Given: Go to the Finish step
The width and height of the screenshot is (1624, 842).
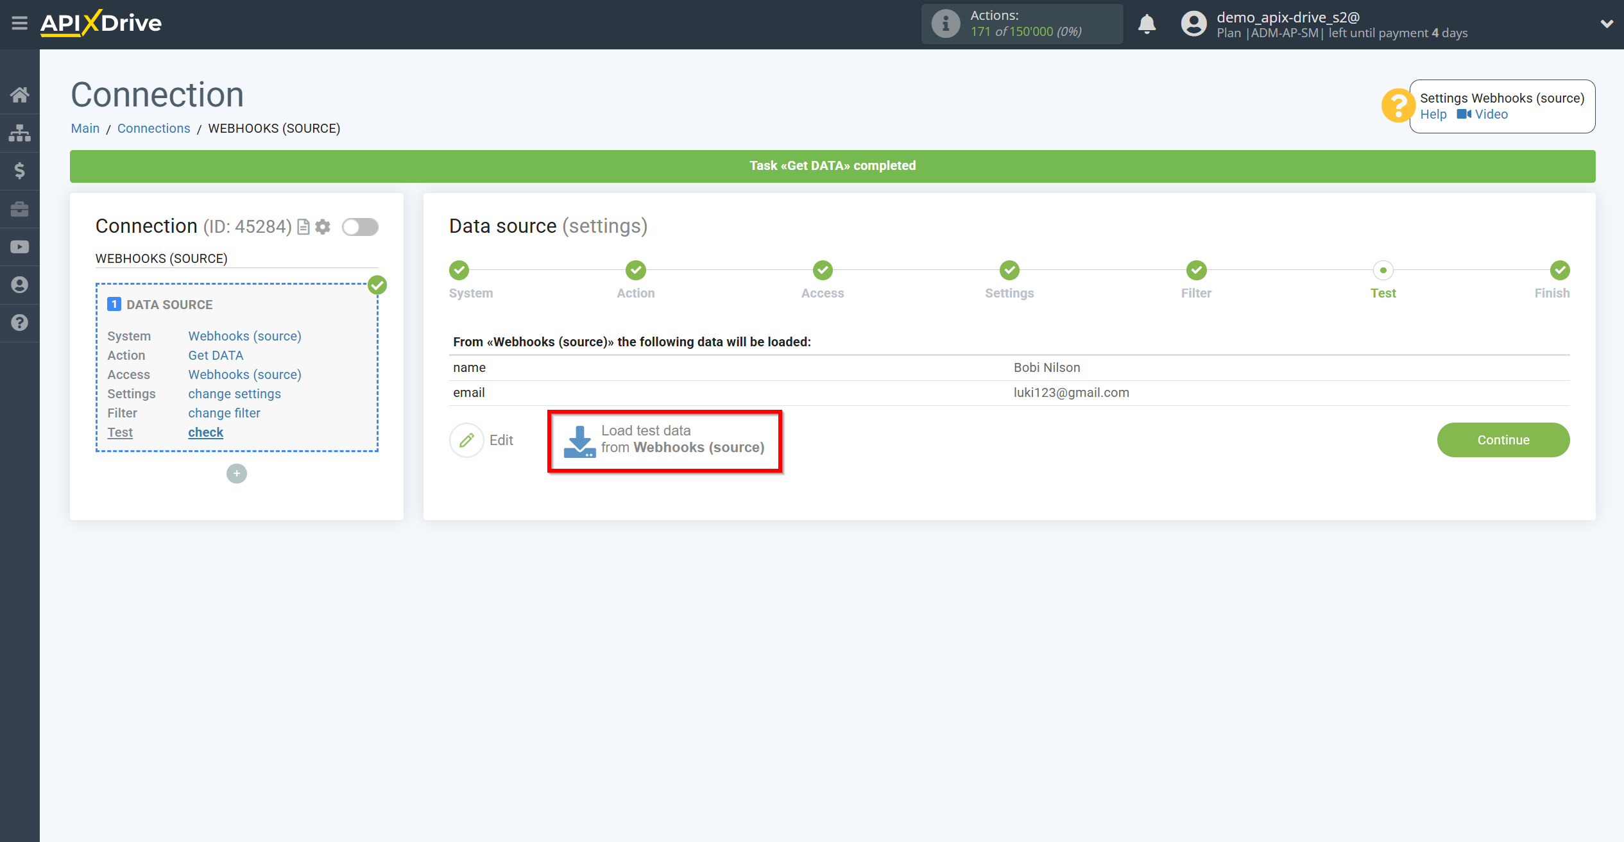Looking at the screenshot, I should click(x=1560, y=271).
